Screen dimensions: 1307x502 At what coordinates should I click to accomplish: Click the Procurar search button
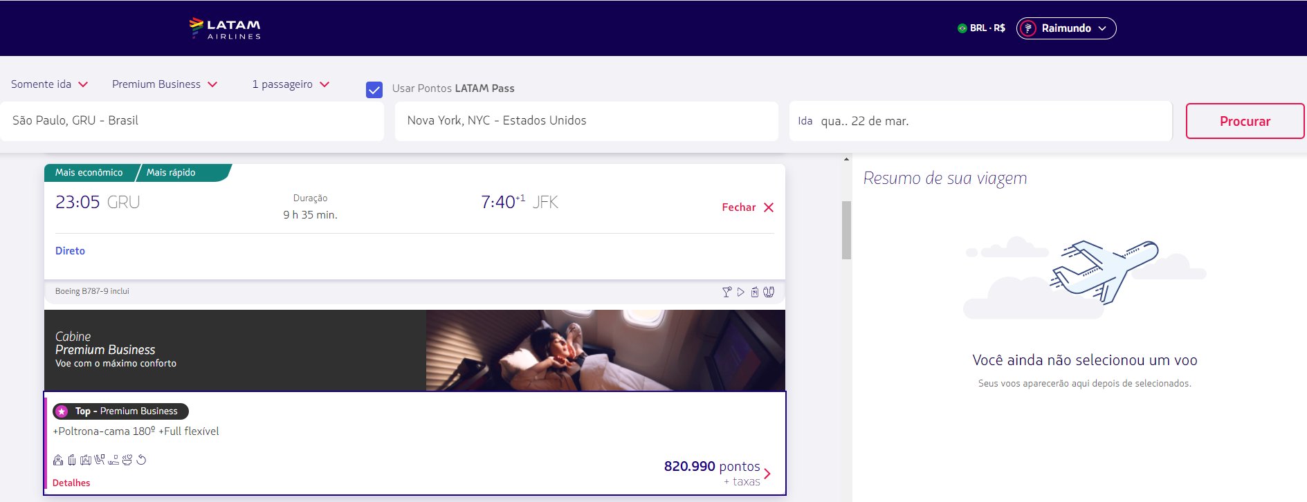click(1244, 121)
